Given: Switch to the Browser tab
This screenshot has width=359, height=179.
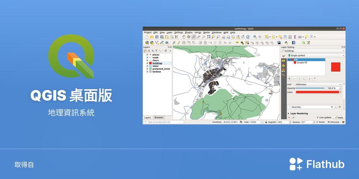Looking at the screenshot, I should [x=159, y=118].
